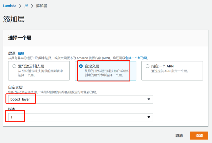Click the 通过提供 ARN 指定一个层 description

pyautogui.click(x=170, y=71)
